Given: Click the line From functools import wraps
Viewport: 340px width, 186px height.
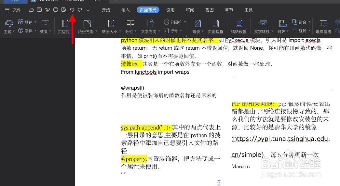Looking at the screenshot, I should (x=155, y=72).
